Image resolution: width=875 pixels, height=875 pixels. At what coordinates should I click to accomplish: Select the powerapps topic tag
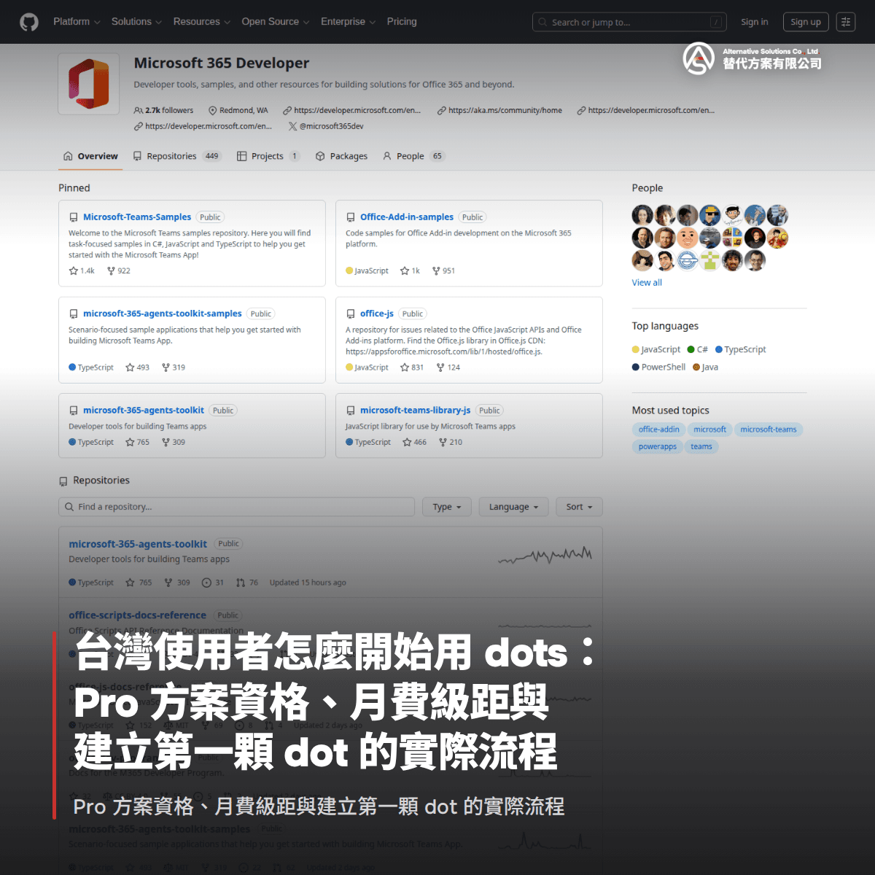[x=658, y=447]
